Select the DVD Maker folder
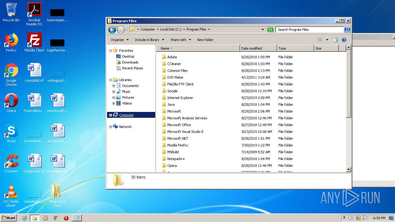 [x=173, y=77]
